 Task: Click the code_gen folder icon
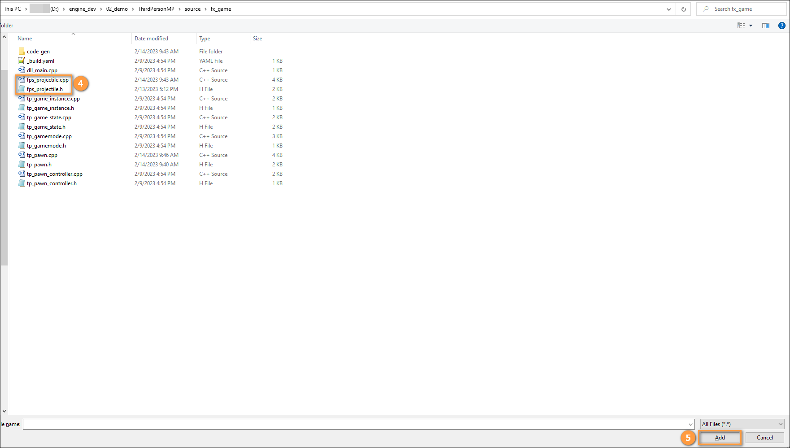pyautogui.click(x=22, y=51)
